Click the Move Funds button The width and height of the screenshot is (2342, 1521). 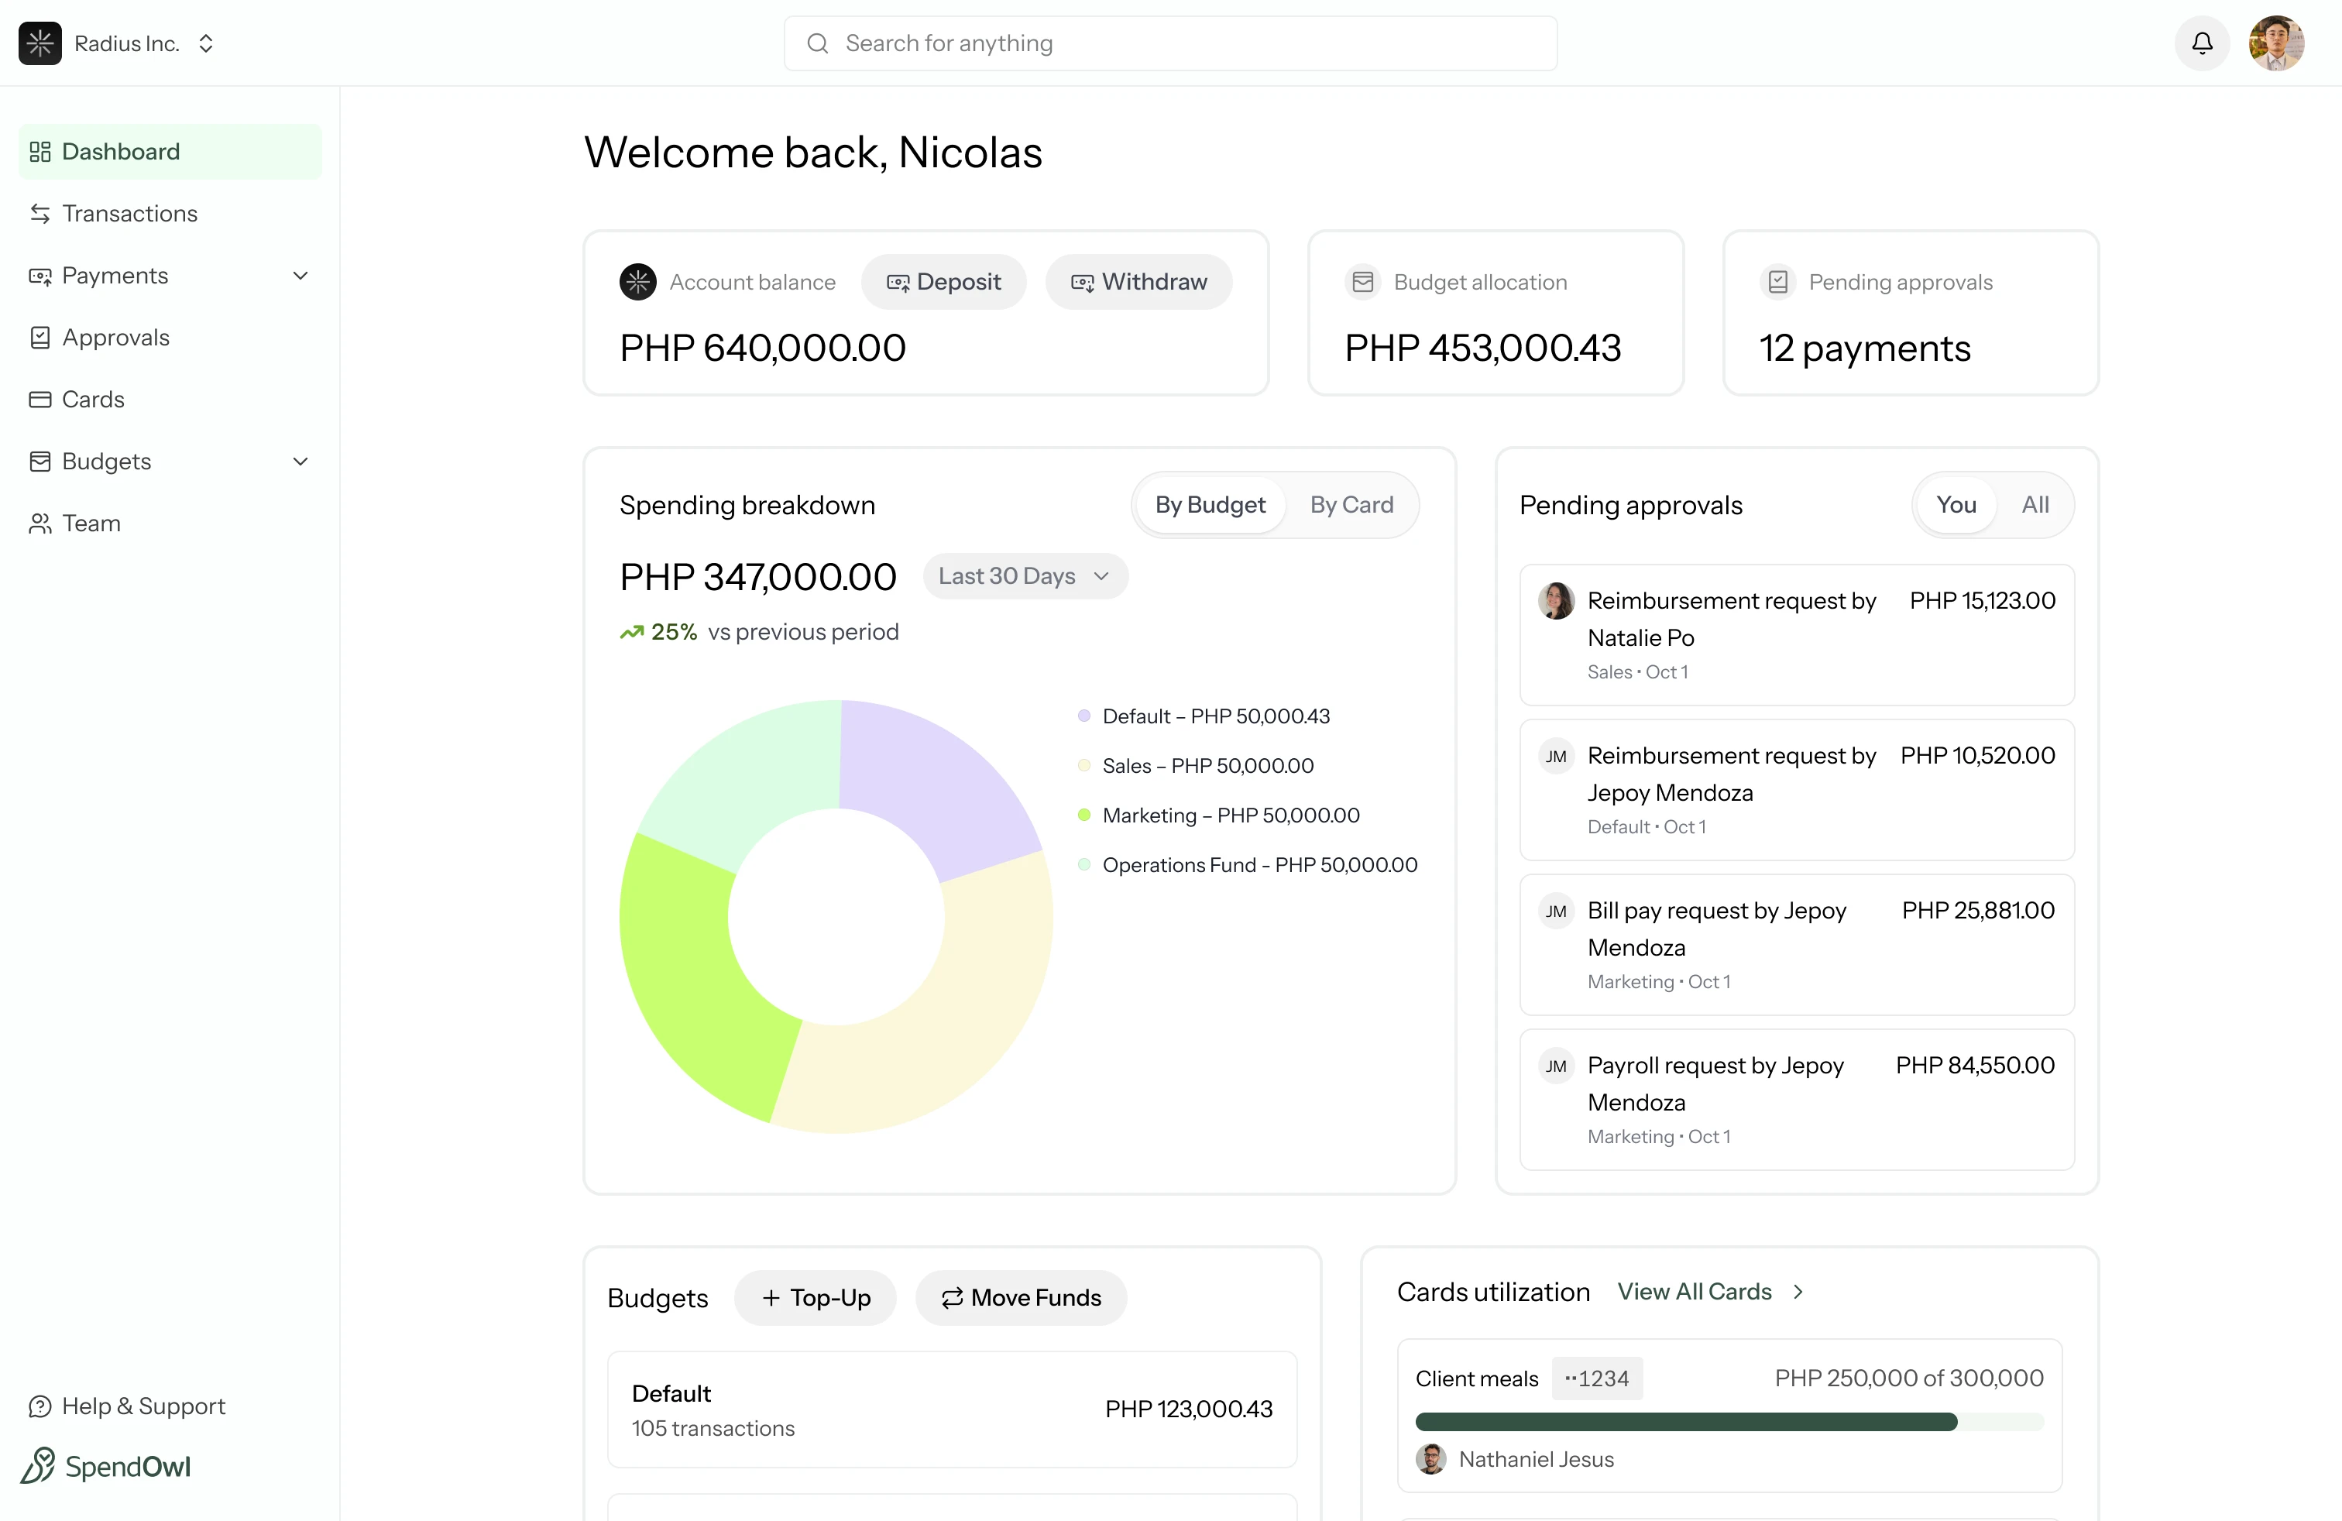pos(1021,1298)
